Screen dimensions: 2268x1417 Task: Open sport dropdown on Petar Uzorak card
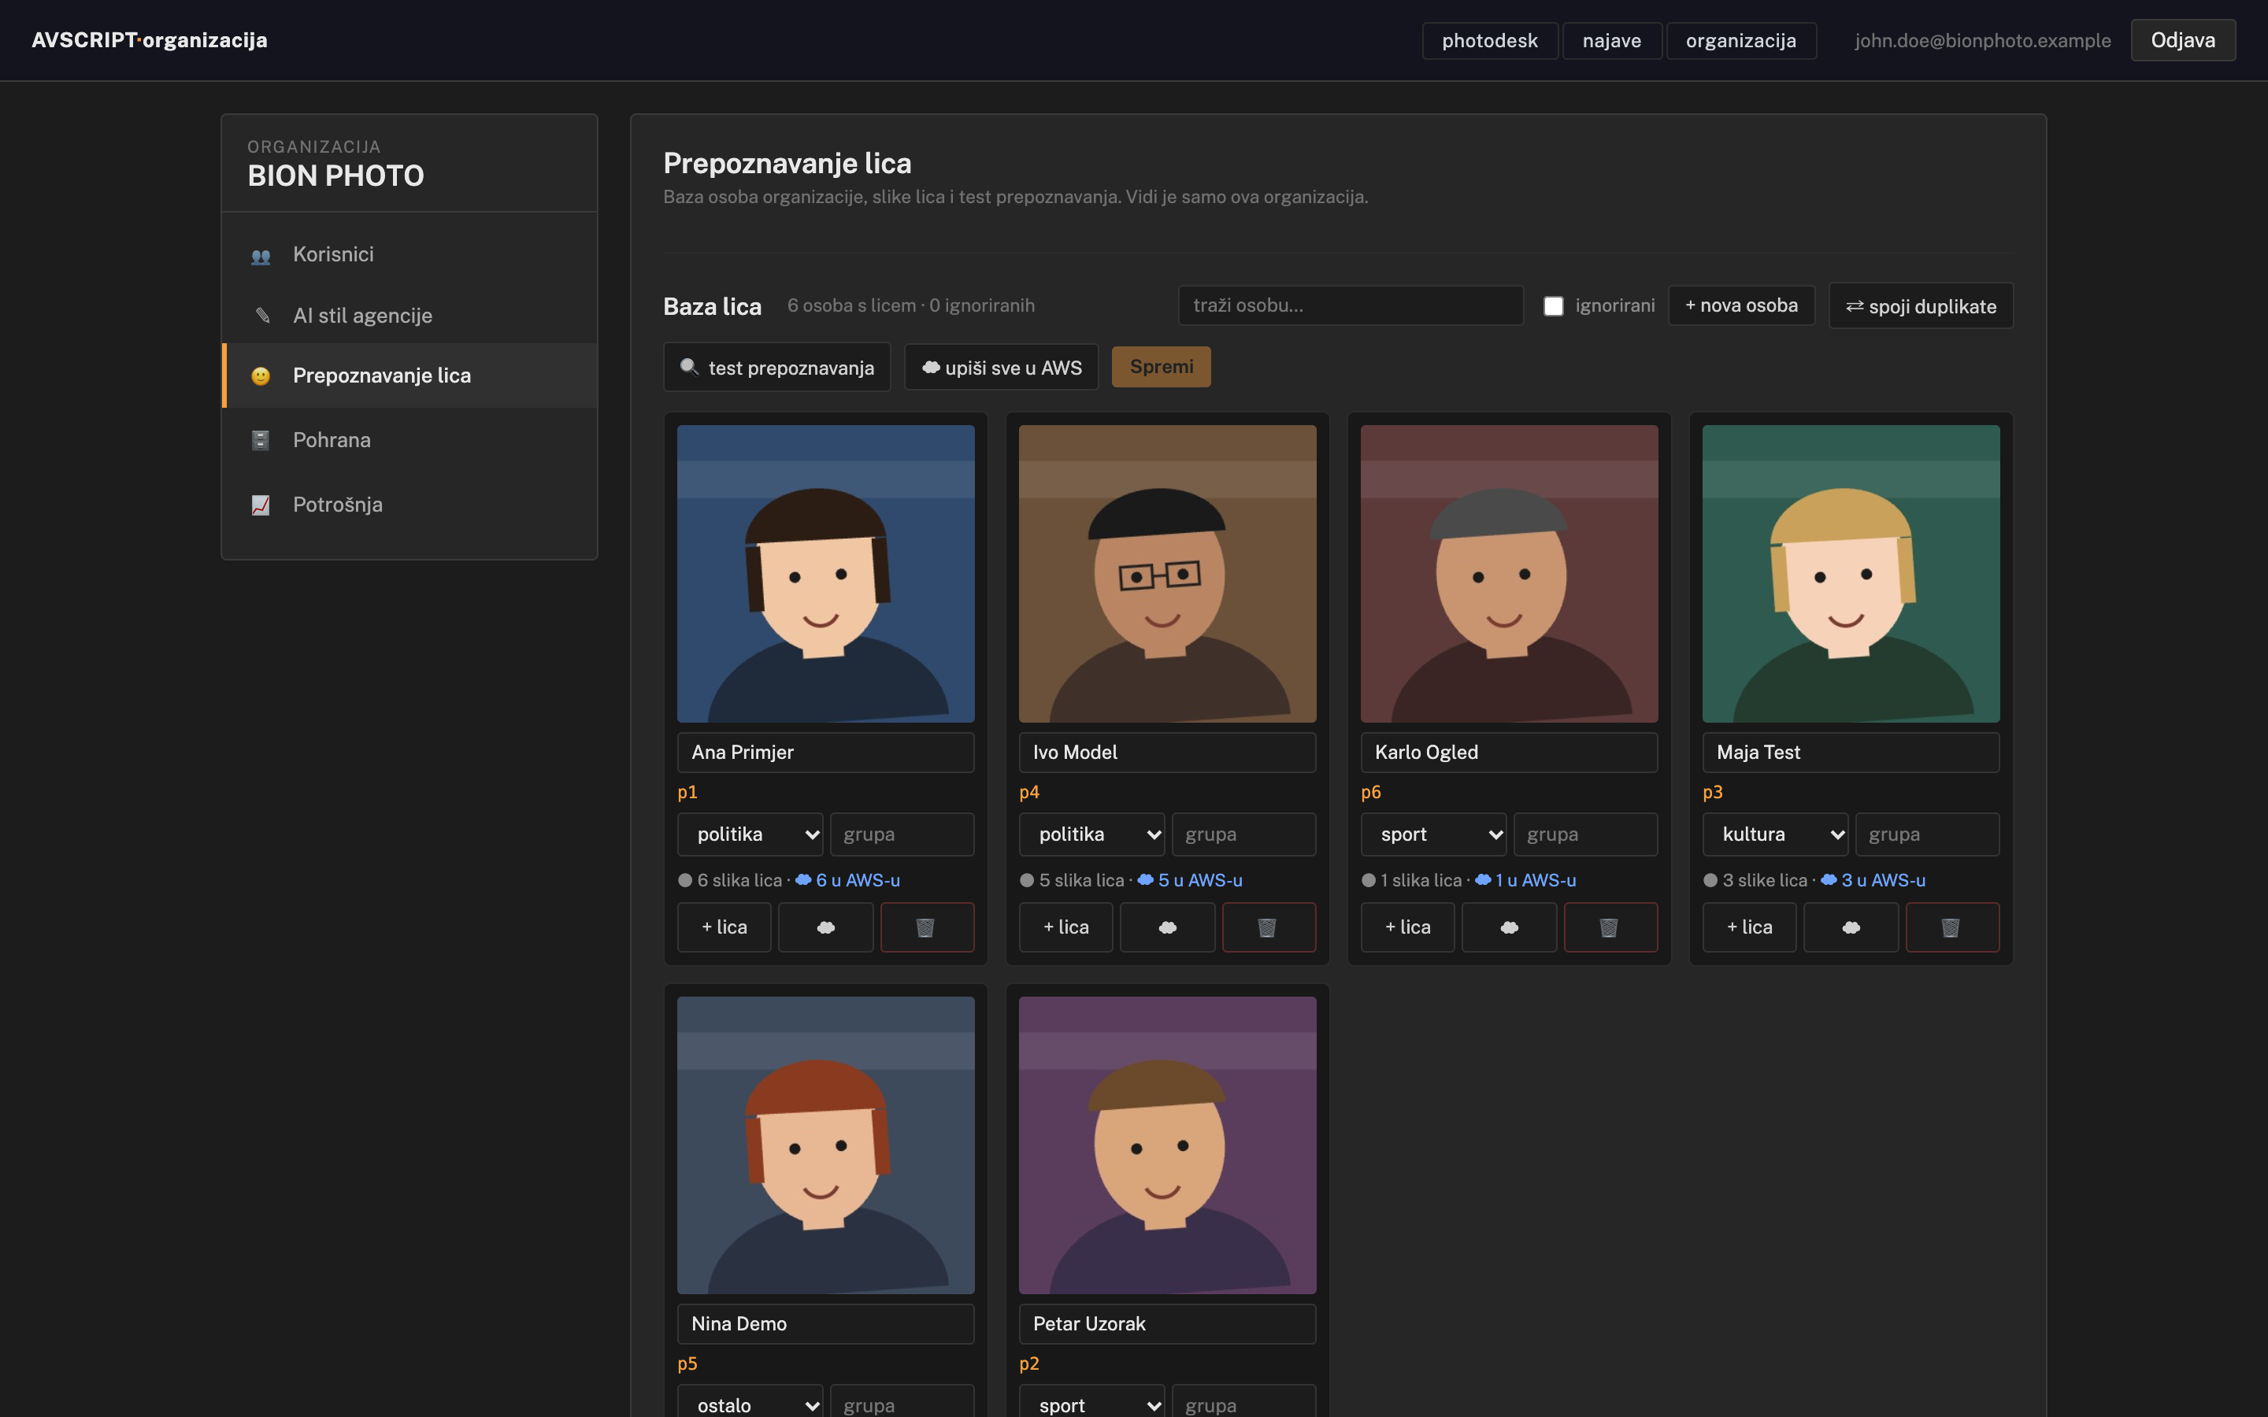coord(1091,1403)
